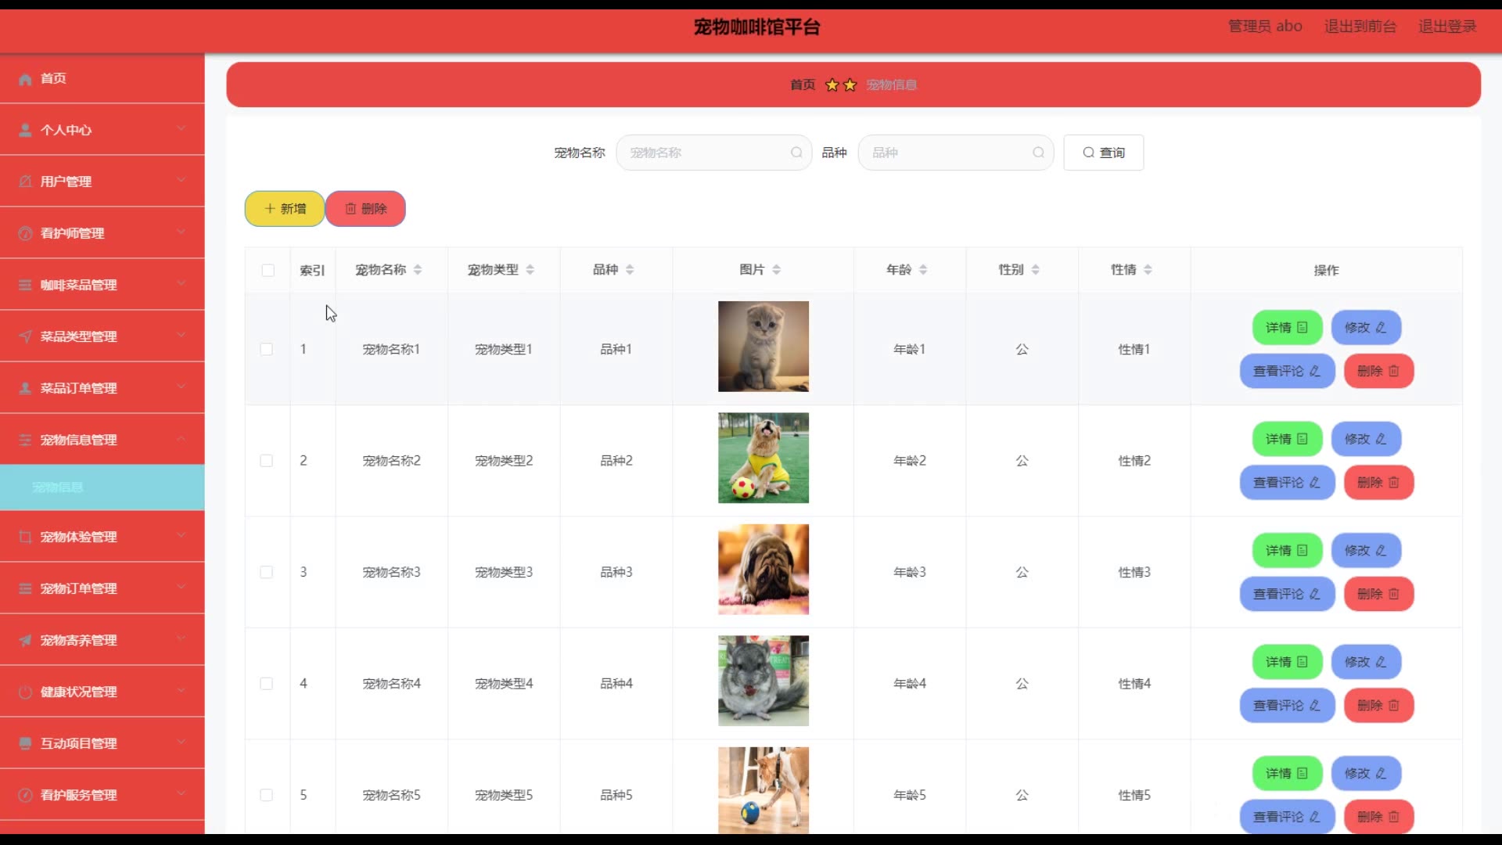Click 退出登录 link in header

[x=1447, y=27]
